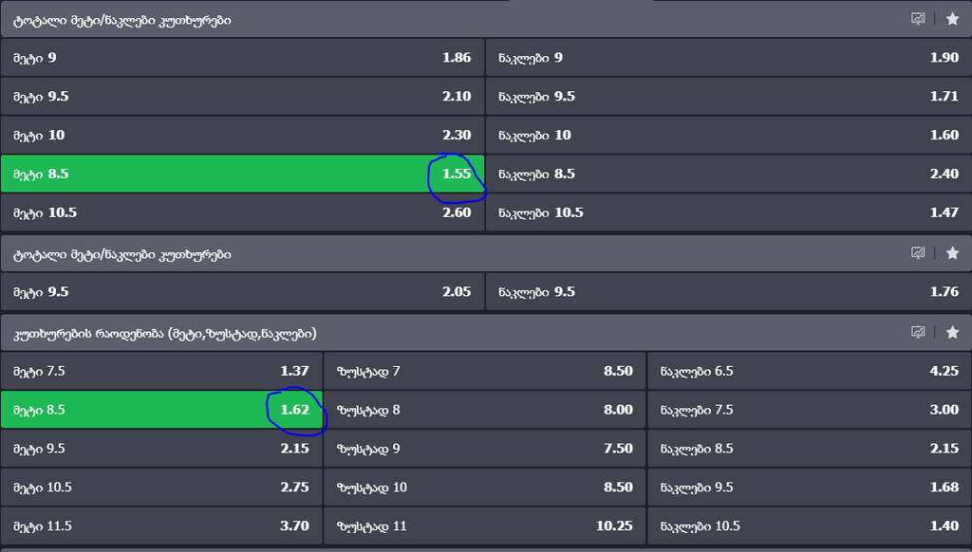
Task: Open stats chart icon in header above 2.05 odds
Action: (918, 253)
